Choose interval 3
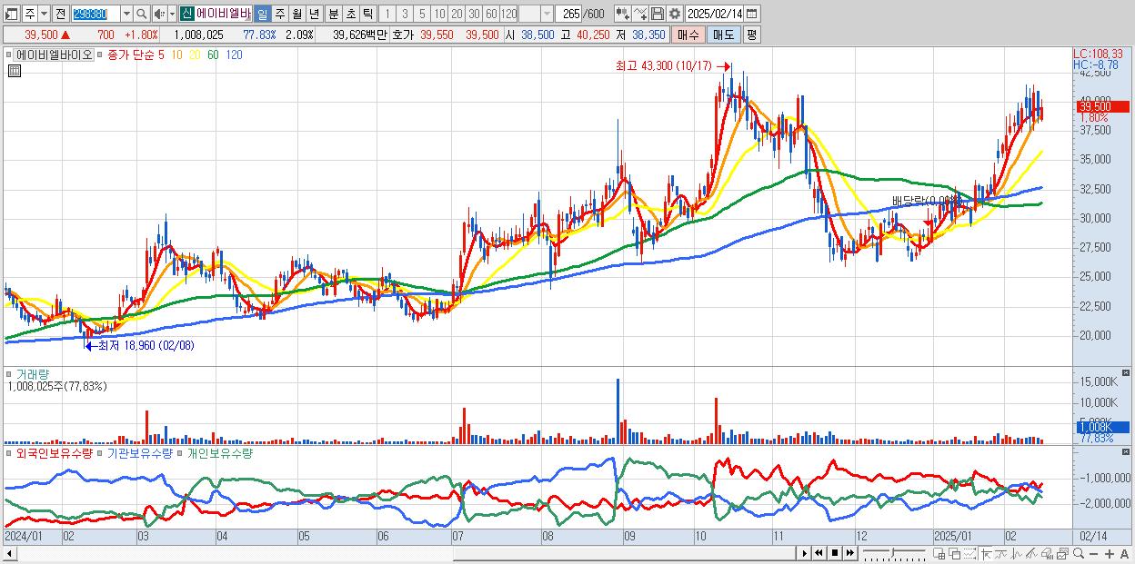The image size is (1135, 564). click(405, 14)
